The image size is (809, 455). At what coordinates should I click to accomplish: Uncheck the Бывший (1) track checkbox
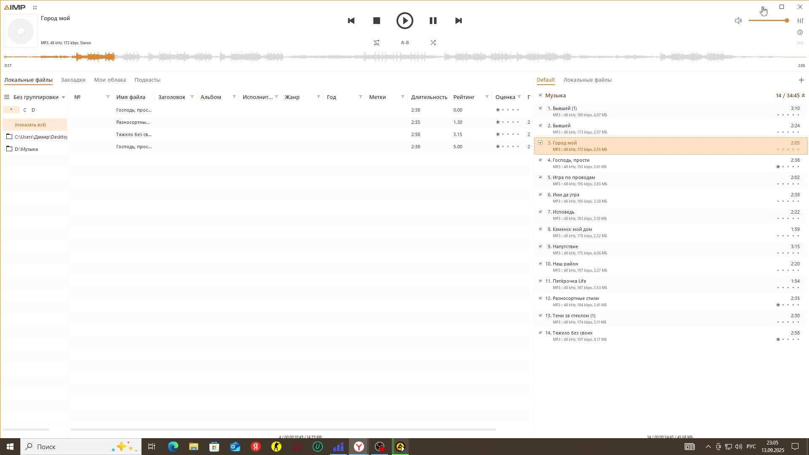pyautogui.click(x=540, y=108)
